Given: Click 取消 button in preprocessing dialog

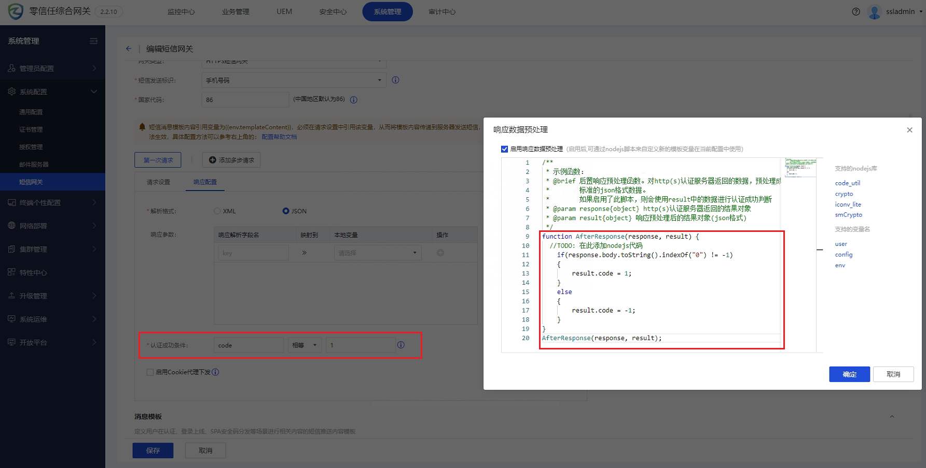Looking at the screenshot, I should 893,374.
